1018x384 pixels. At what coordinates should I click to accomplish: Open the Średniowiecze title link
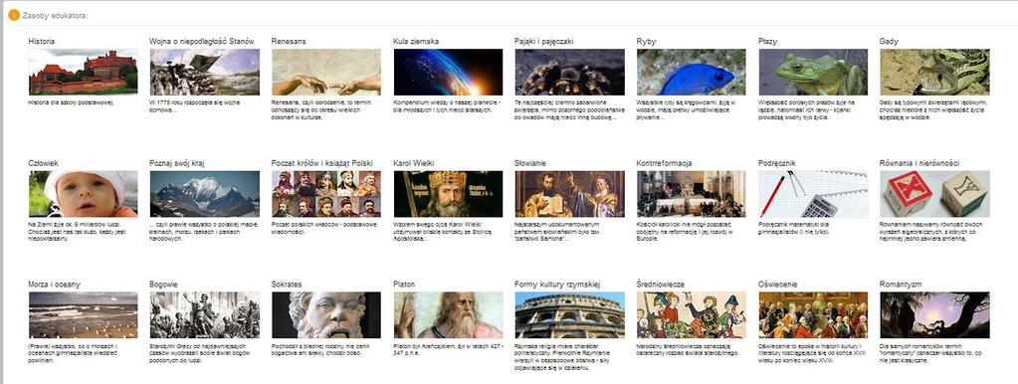pos(661,285)
